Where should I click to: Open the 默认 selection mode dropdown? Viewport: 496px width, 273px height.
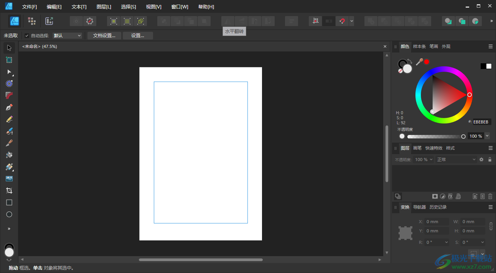point(68,35)
